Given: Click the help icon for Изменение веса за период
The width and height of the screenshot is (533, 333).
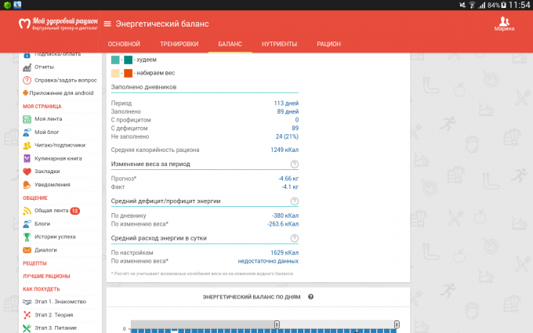Looking at the screenshot, I should [x=295, y=164].
